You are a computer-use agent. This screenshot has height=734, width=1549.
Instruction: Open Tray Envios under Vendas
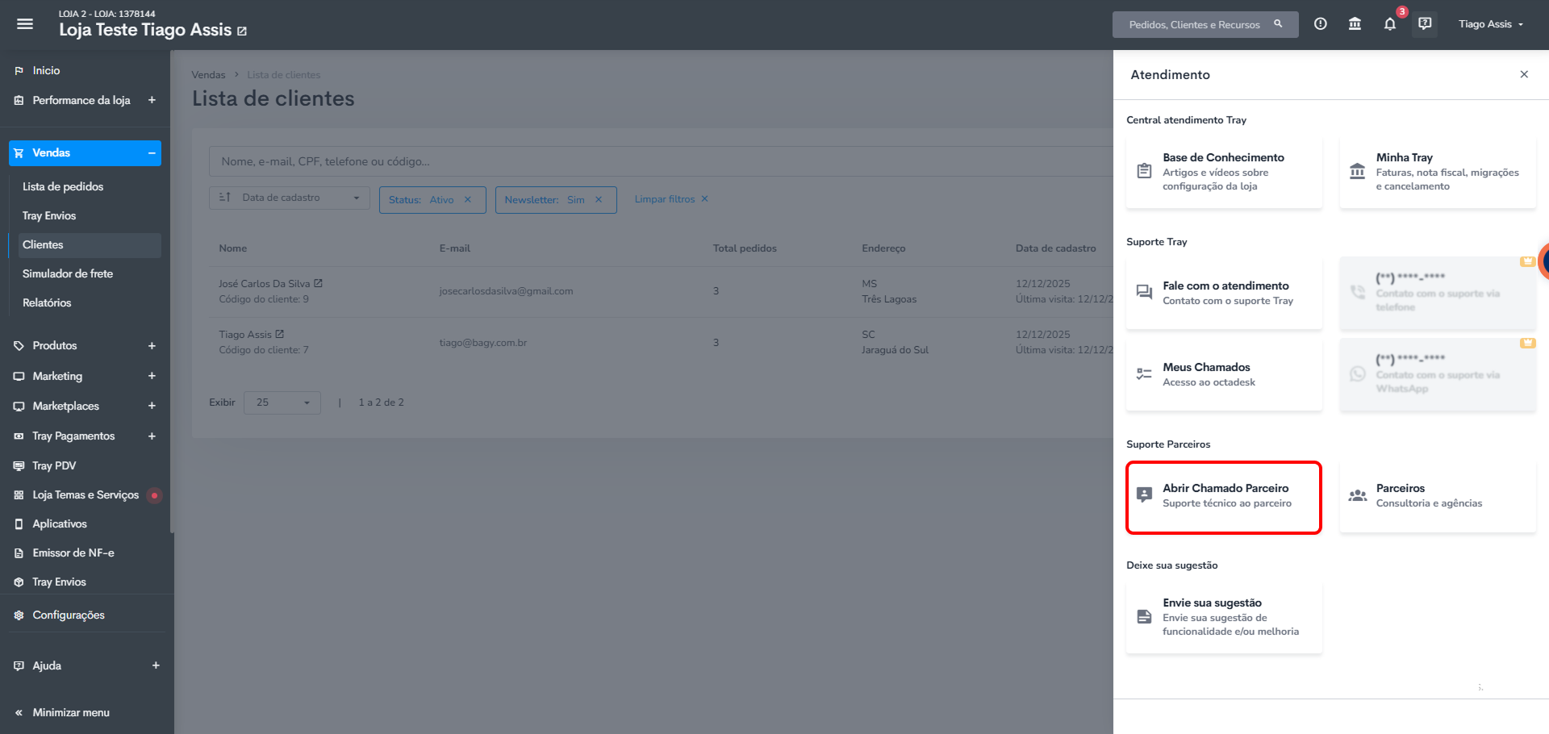pos(49,215)
